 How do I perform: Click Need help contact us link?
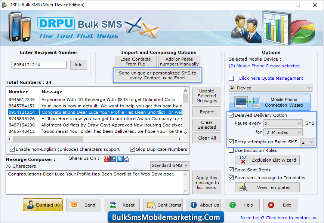(279, 218)
